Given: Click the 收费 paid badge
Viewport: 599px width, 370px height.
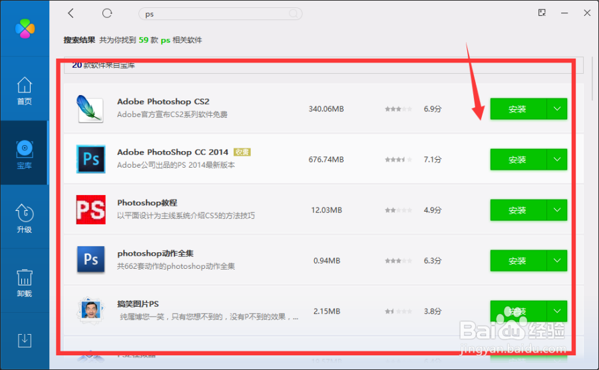Looking at the screenshot, I should 242,152.
